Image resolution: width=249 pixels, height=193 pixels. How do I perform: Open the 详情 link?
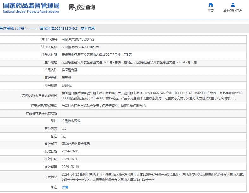pos(65,187)
